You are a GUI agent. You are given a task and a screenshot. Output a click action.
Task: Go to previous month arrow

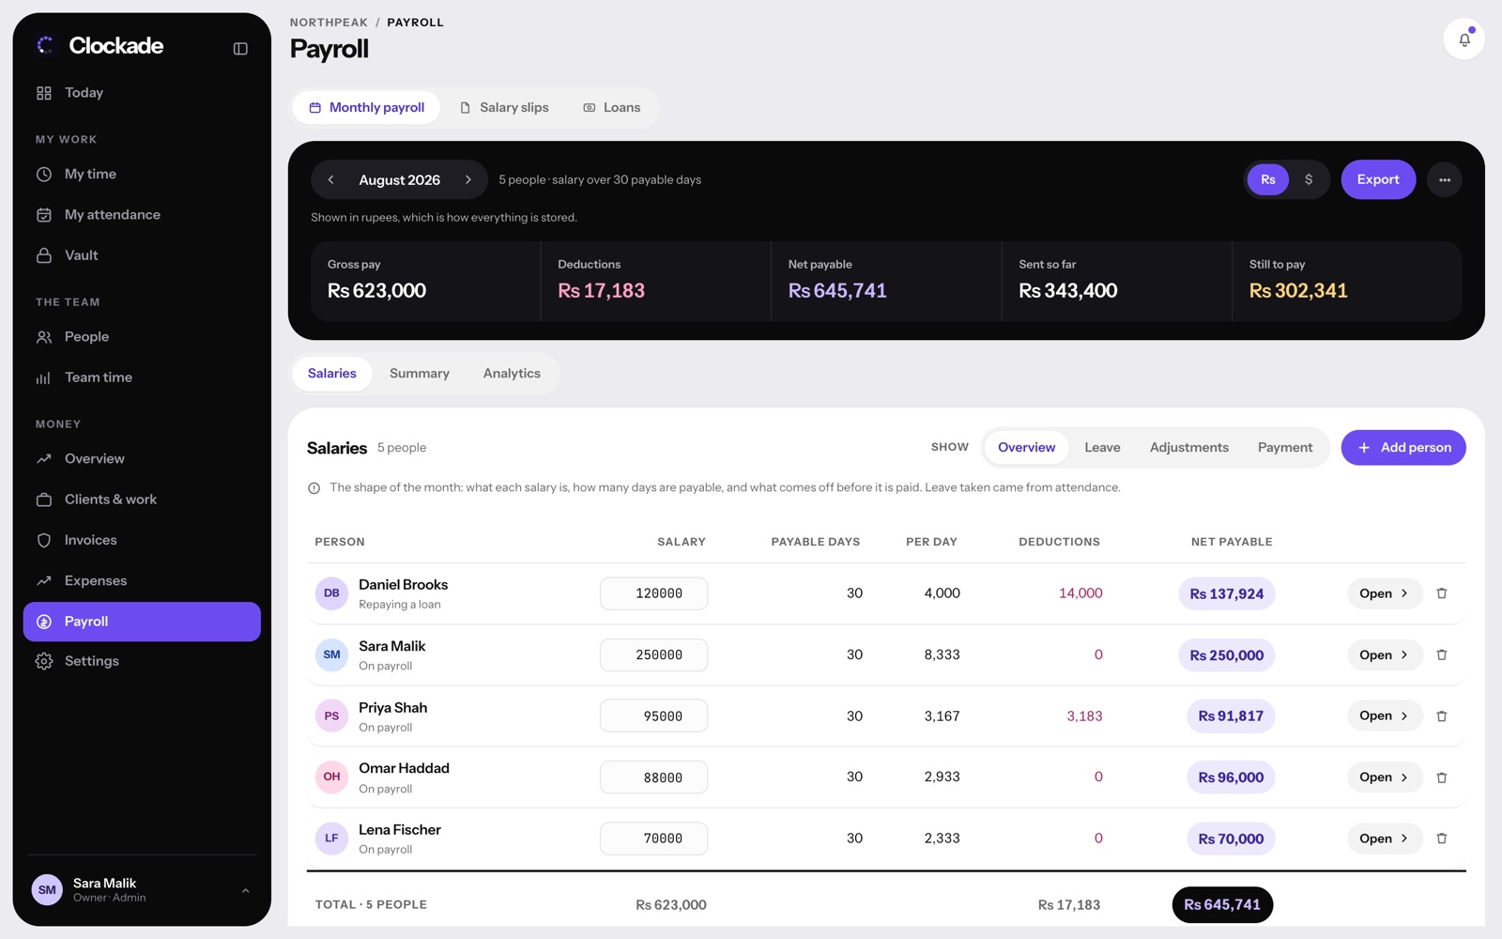[330, 179]
